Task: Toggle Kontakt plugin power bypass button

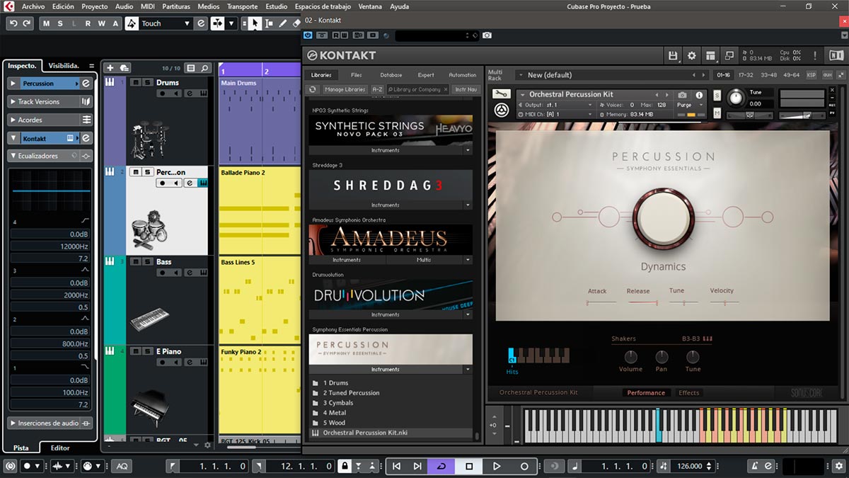Action: (x=308, y=35)
